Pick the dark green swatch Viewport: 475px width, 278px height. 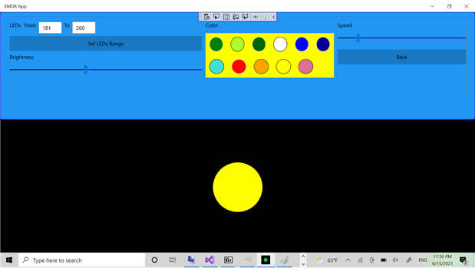click(x=259, y=44)
